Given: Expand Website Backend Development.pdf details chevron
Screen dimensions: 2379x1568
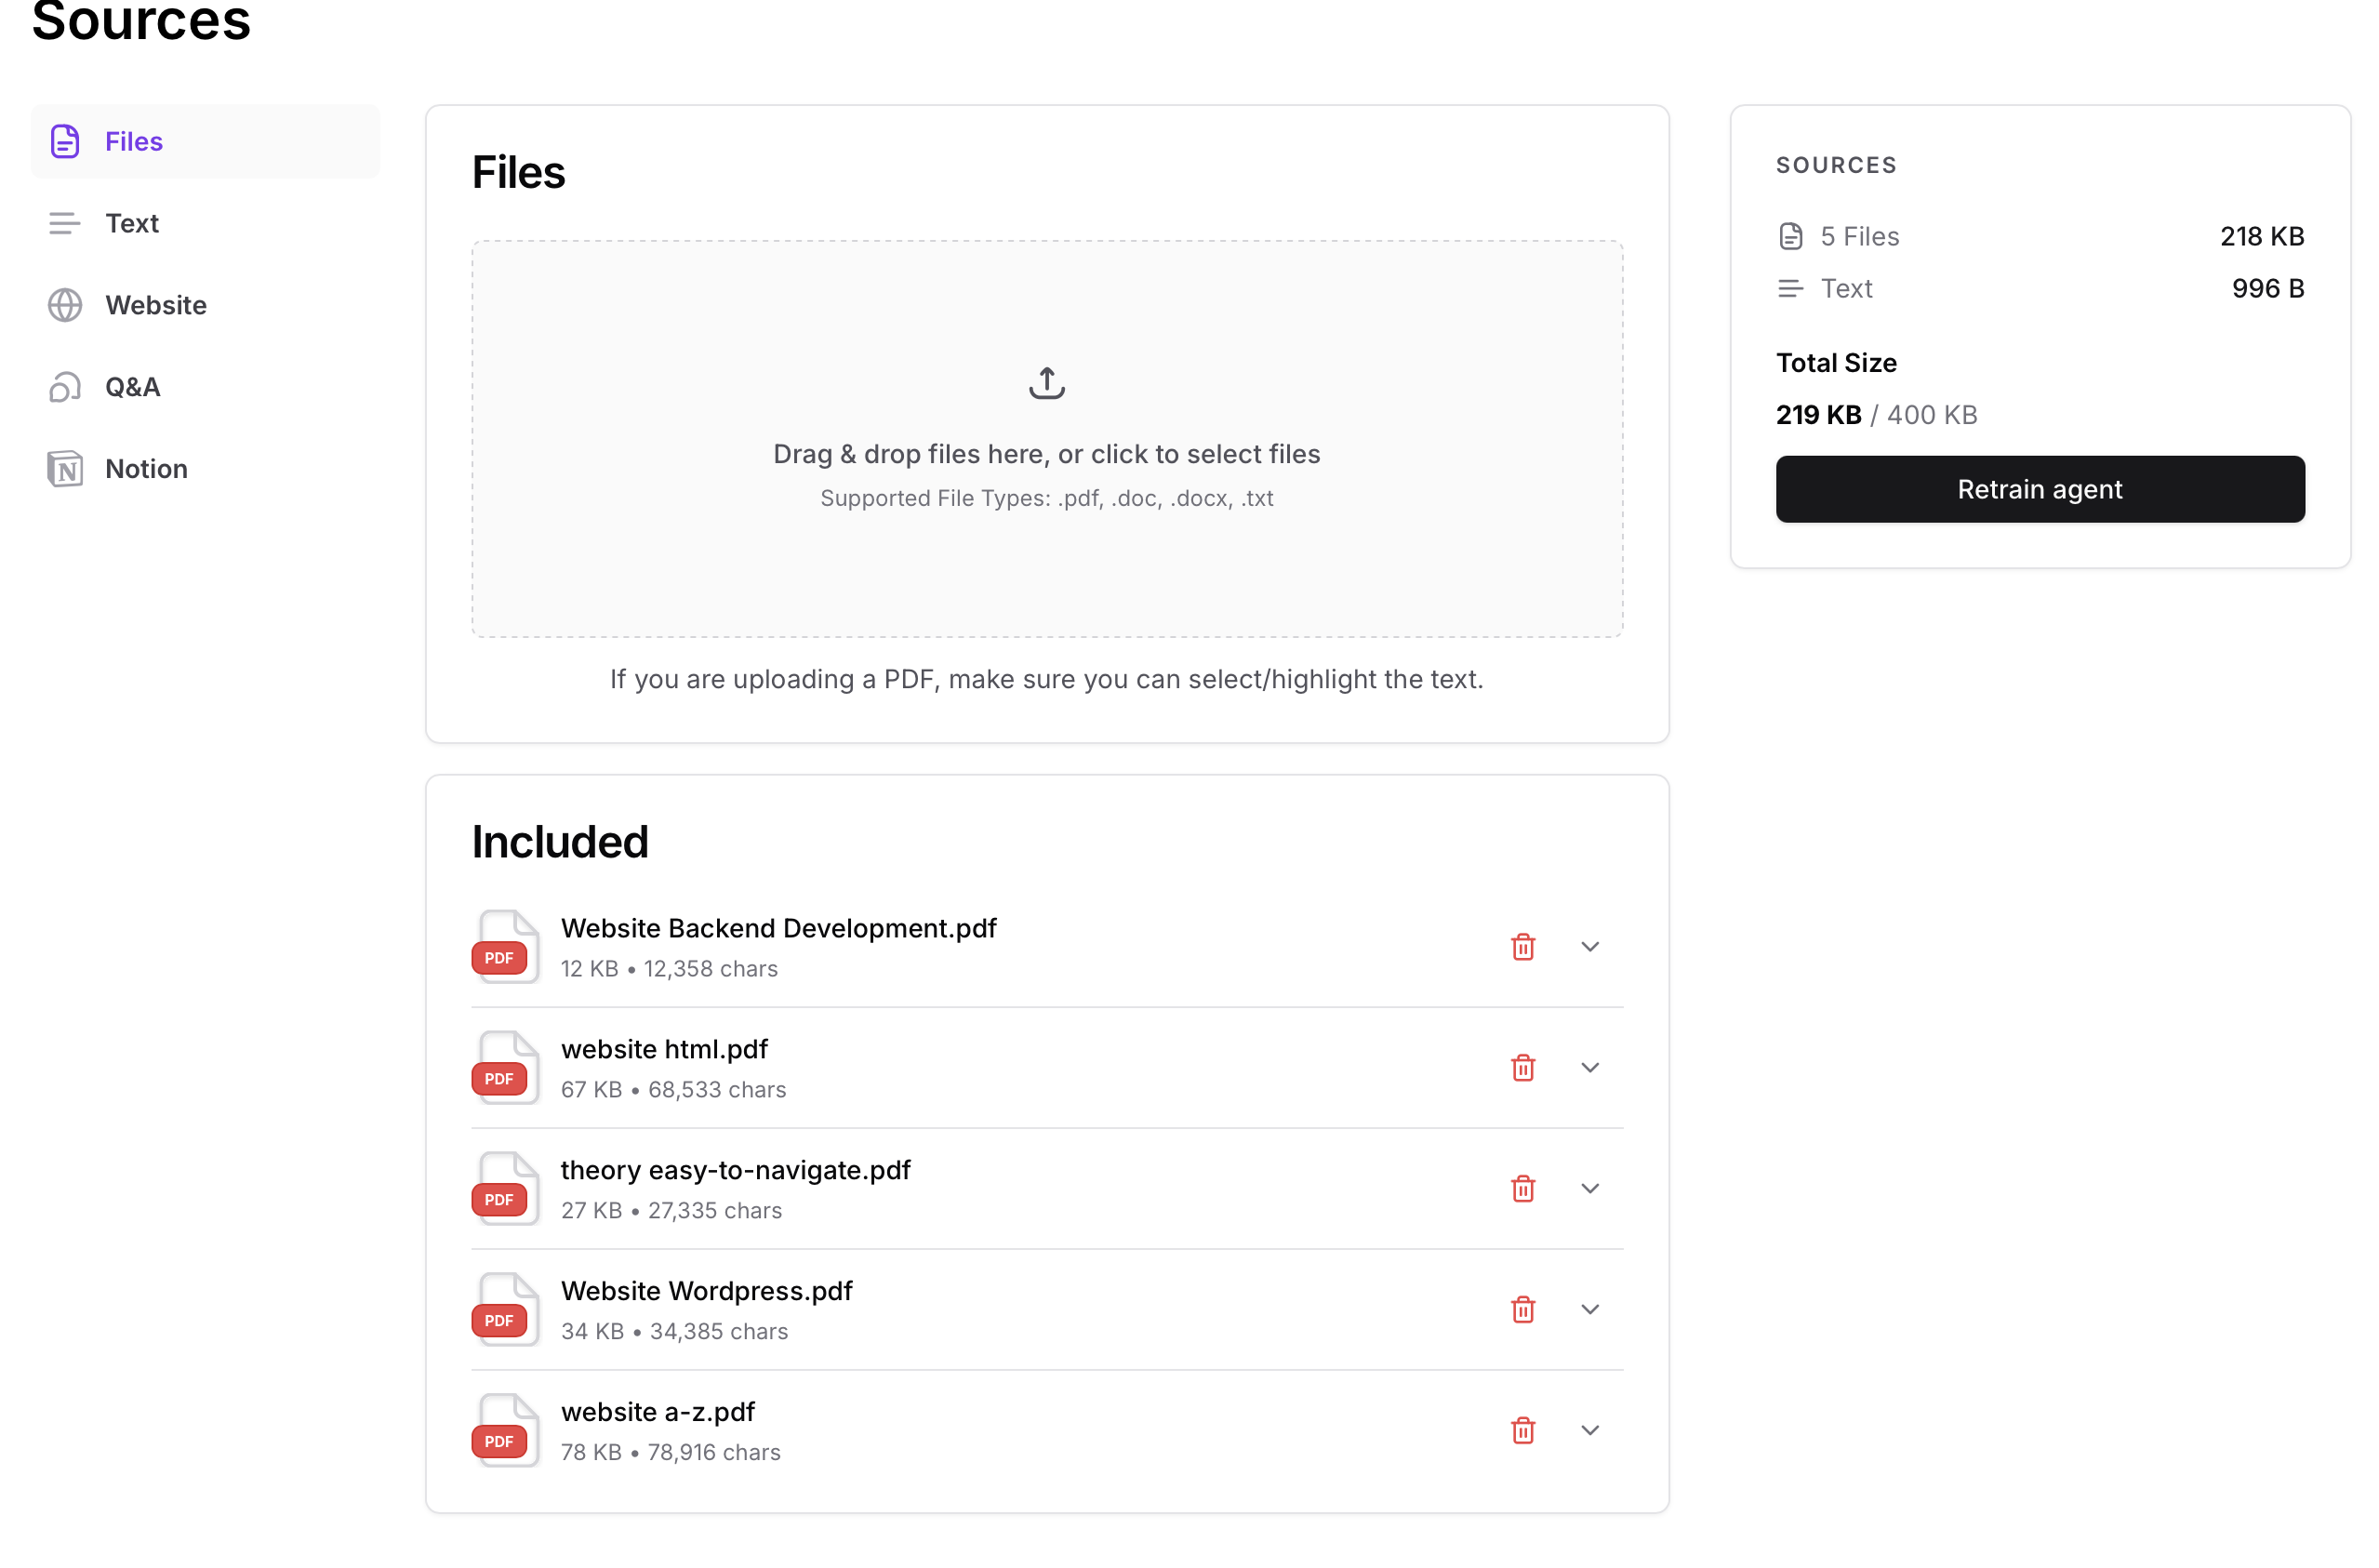Looking at the screenshot, I should click(x=1589, y=946).
